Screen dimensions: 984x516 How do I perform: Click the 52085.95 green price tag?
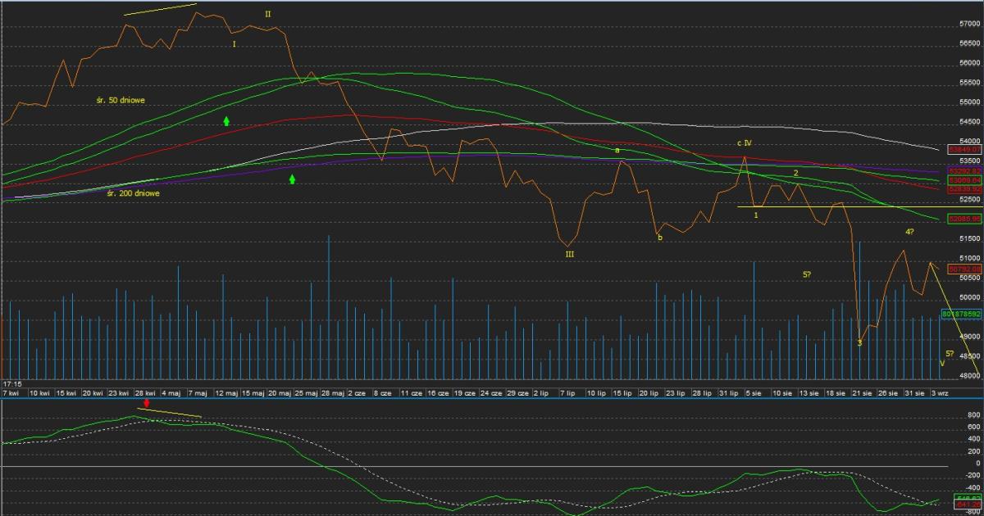[x=964, y=220]
